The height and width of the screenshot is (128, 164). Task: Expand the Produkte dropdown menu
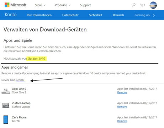pyautogui.click(x=63, y=5)
